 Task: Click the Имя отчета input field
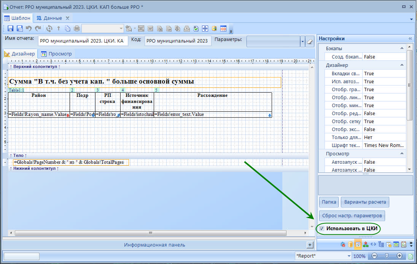coord(83,41)
